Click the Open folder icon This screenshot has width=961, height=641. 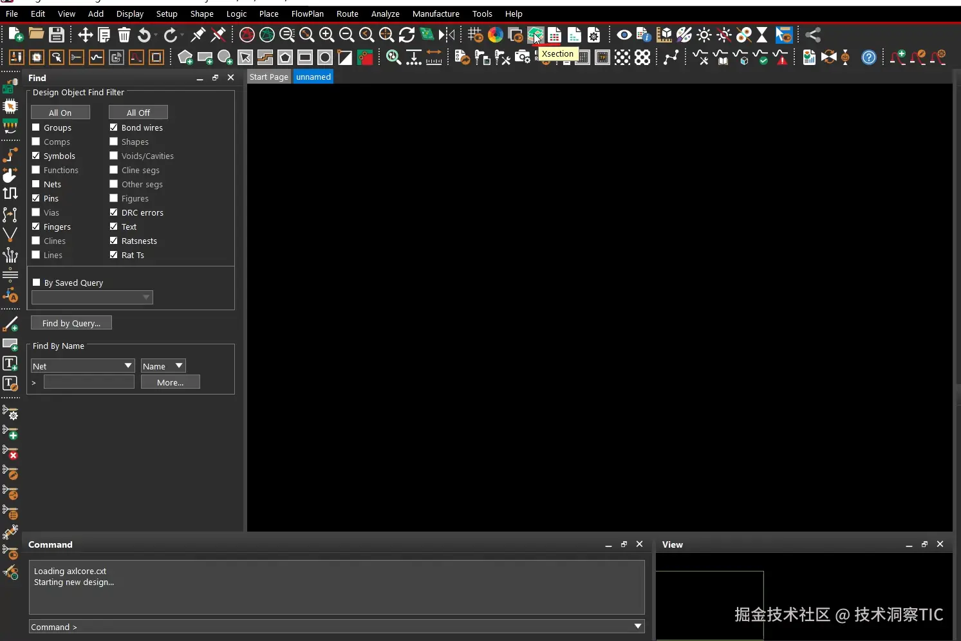click(36, 35)
